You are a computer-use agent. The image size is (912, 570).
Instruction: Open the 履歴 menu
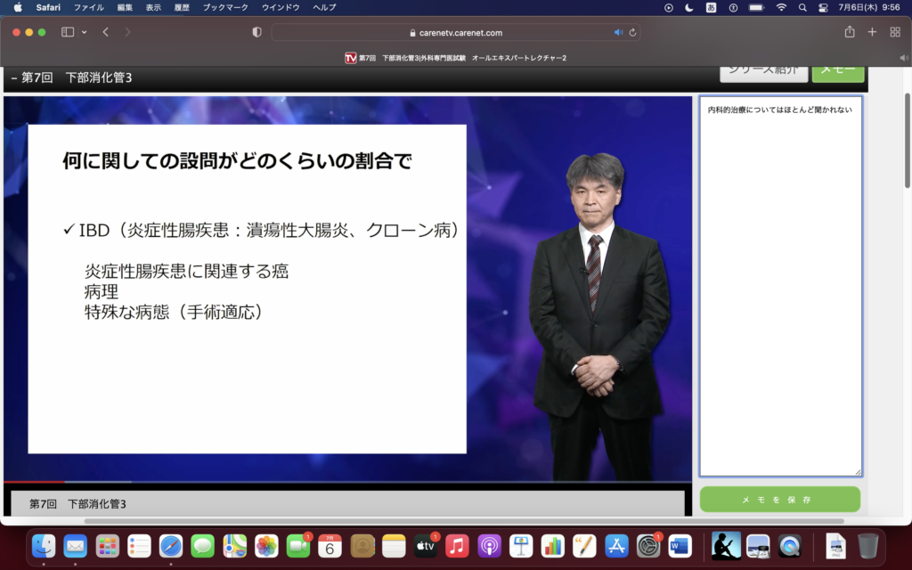181,7
